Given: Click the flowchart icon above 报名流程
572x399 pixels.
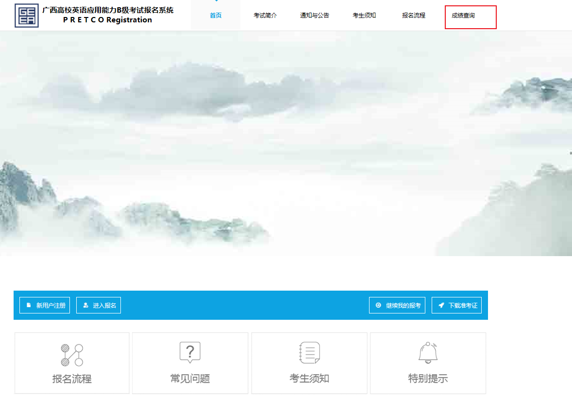Looking at the screenshot, I should coord(72,355).
